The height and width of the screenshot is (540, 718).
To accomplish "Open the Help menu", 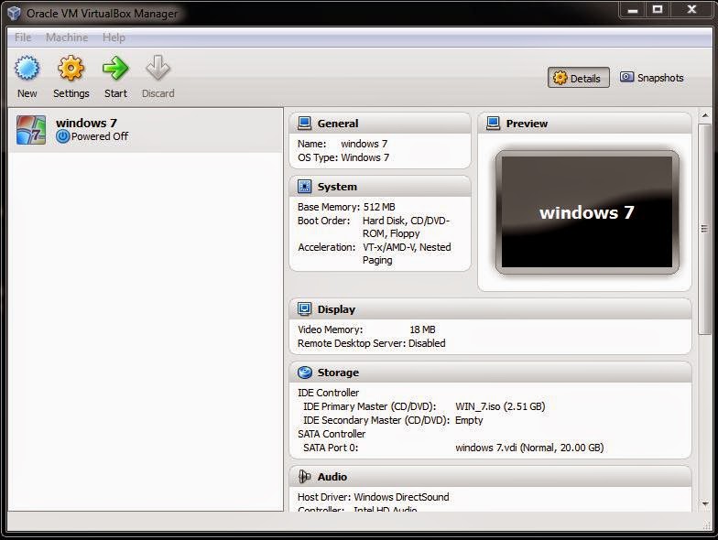I will coord(114,37).
